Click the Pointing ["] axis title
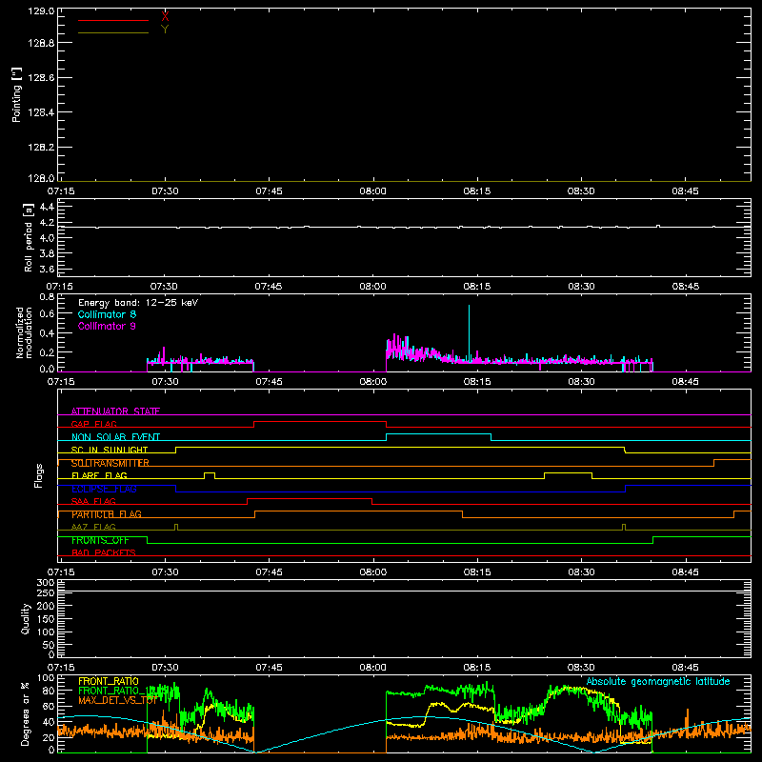 [16, 94]
